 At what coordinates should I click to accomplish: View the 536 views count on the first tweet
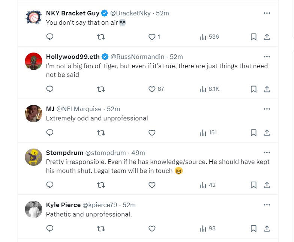pyautogui.click(x=210, y=37)
